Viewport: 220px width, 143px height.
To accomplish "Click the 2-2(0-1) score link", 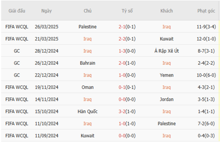I will (x=127, y=39).
